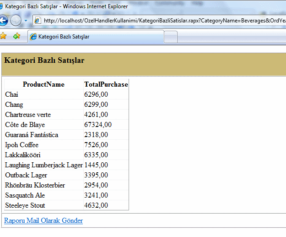This screenshot has width=286, height=237.
Task: Select the Kategori Bazlı Satışlar tab
Action: pos(64,37)
